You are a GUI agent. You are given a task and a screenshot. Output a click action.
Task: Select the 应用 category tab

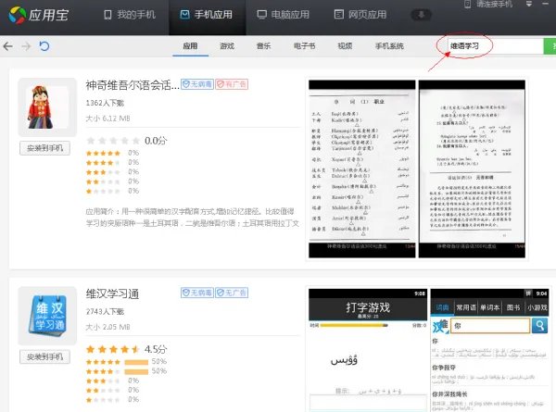pos(190,46)
